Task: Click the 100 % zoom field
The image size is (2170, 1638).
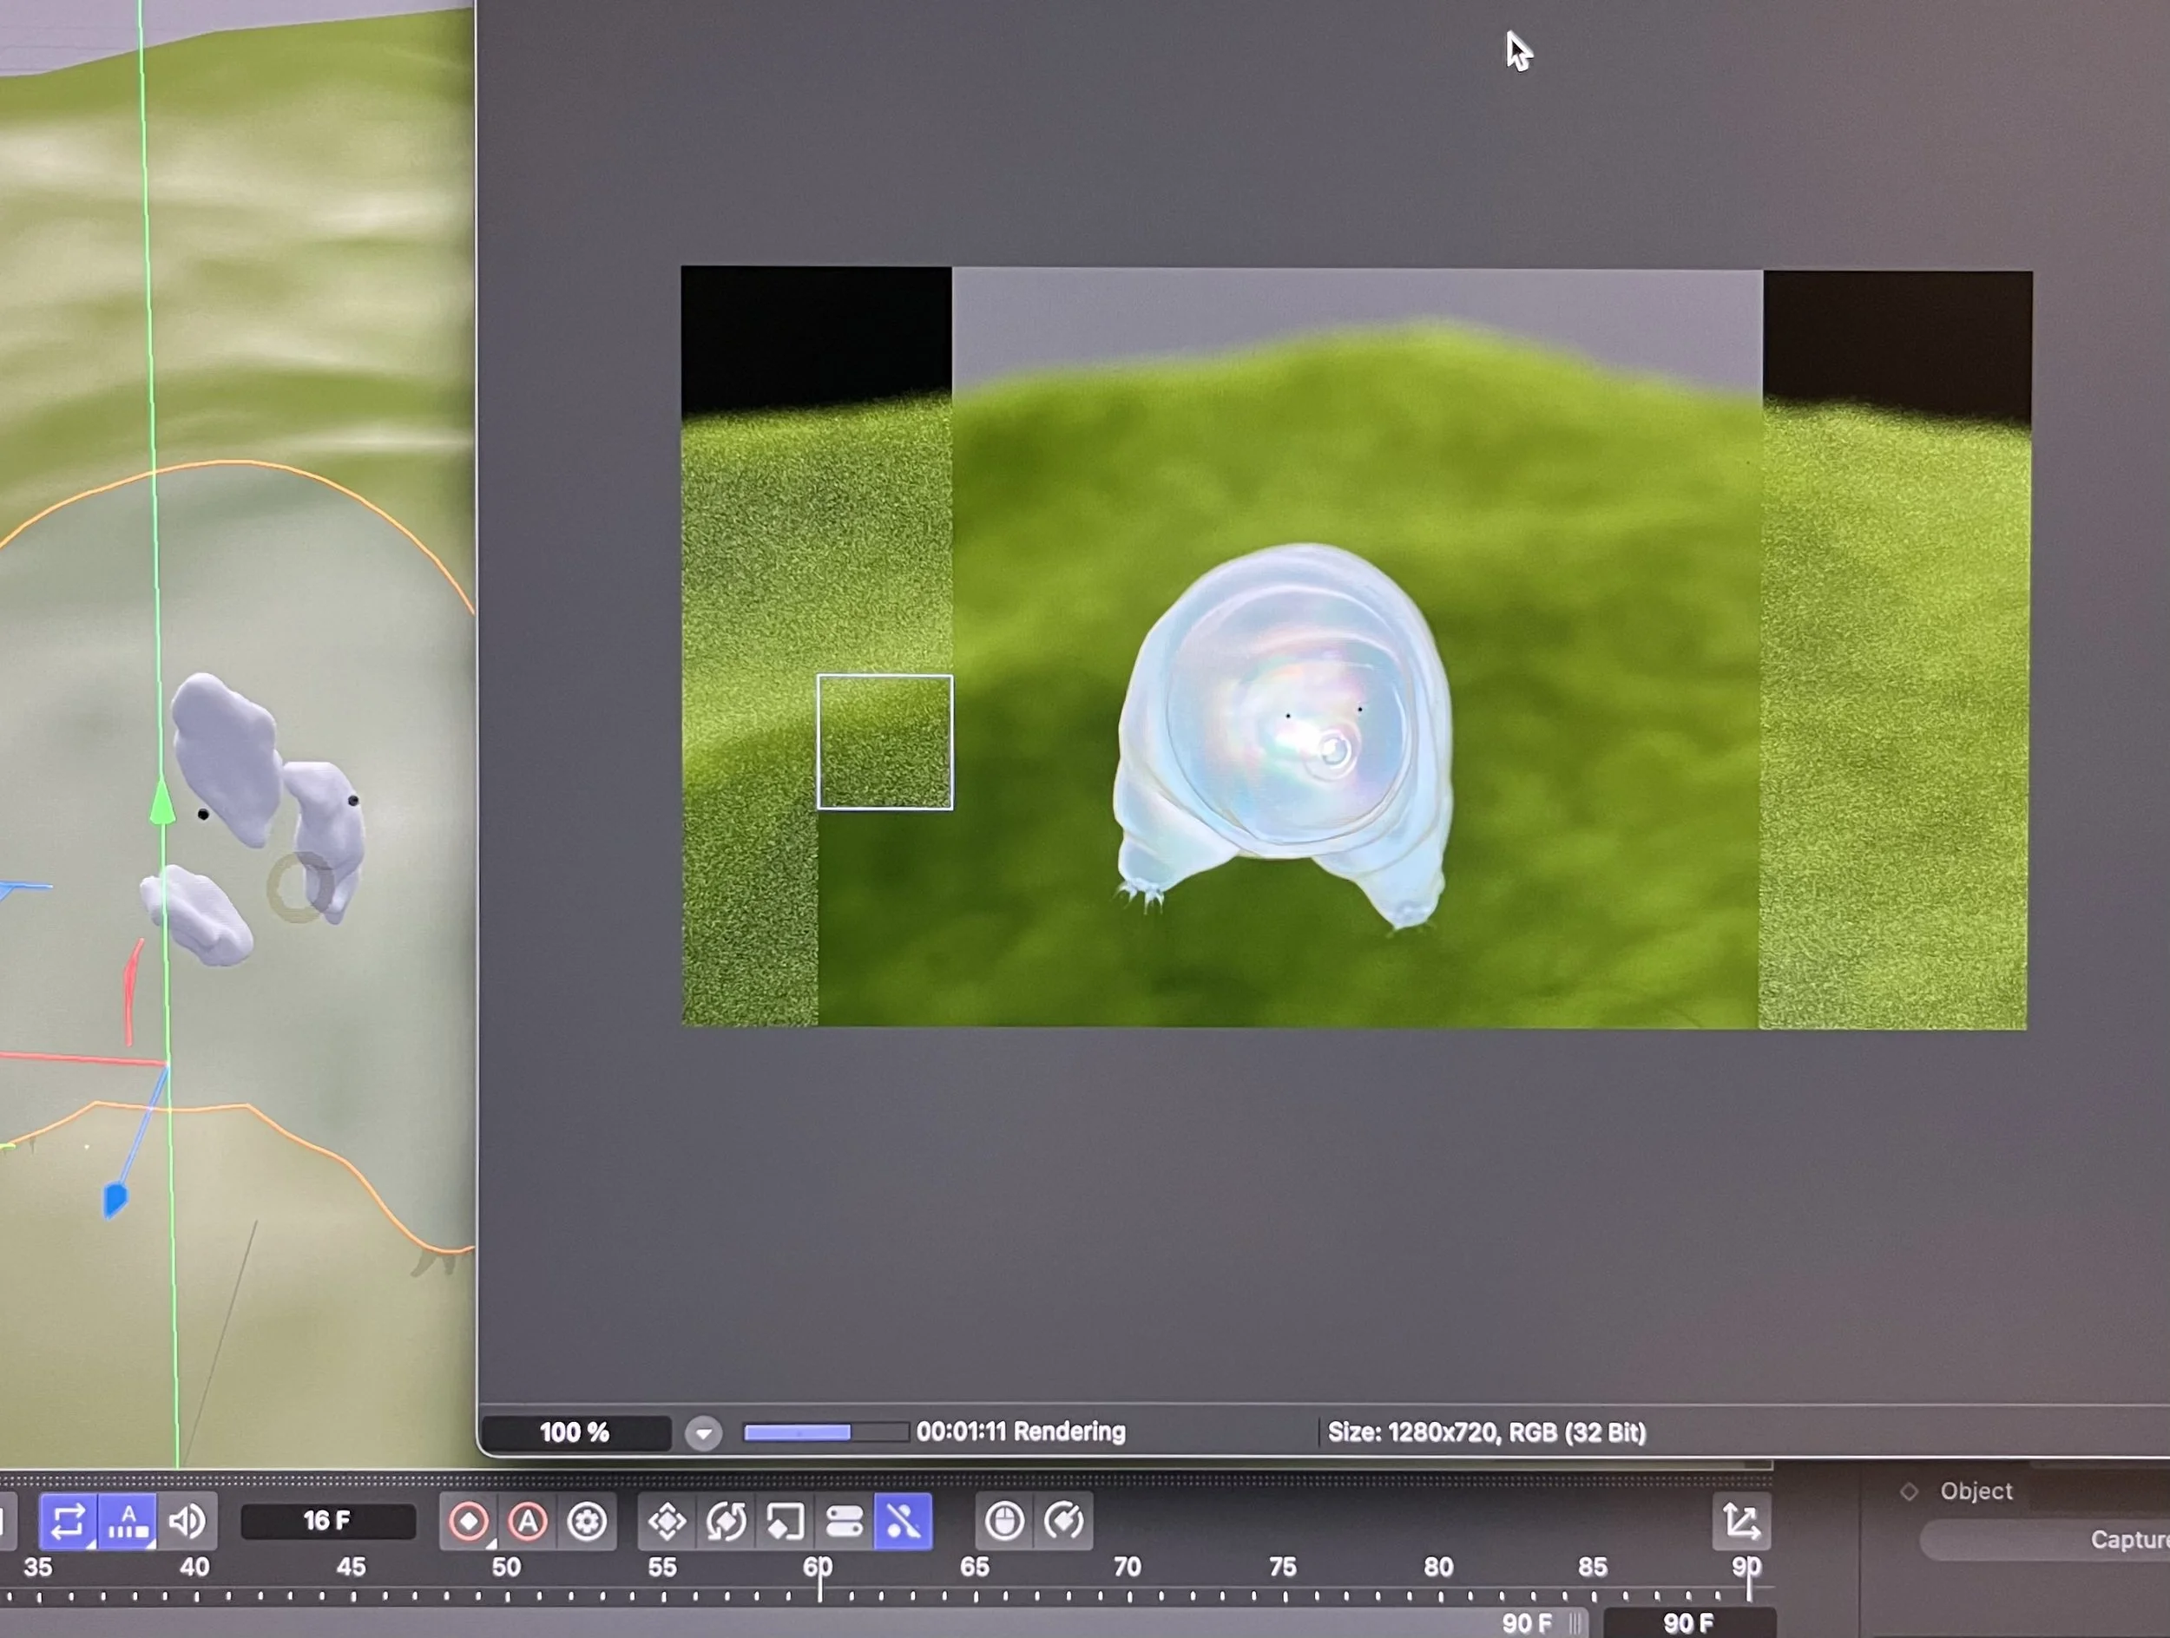Action: point(575,1432)
